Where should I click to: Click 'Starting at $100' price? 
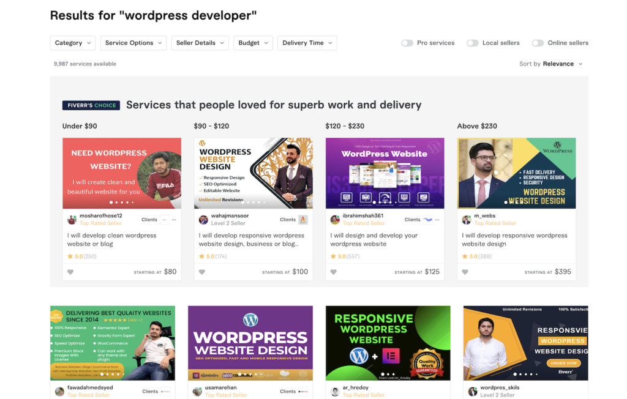(285, 272)
